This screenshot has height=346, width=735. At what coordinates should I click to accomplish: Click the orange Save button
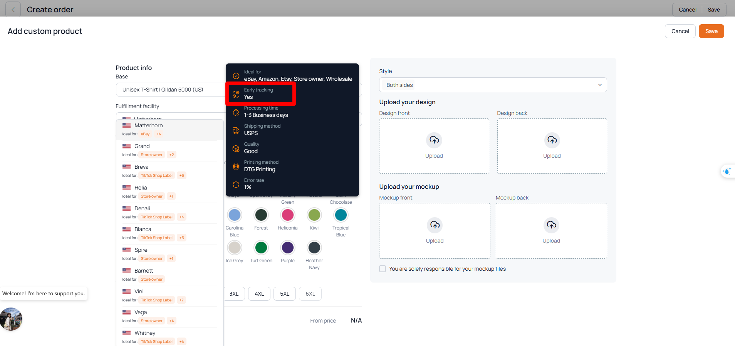click(x=711, y=31)
